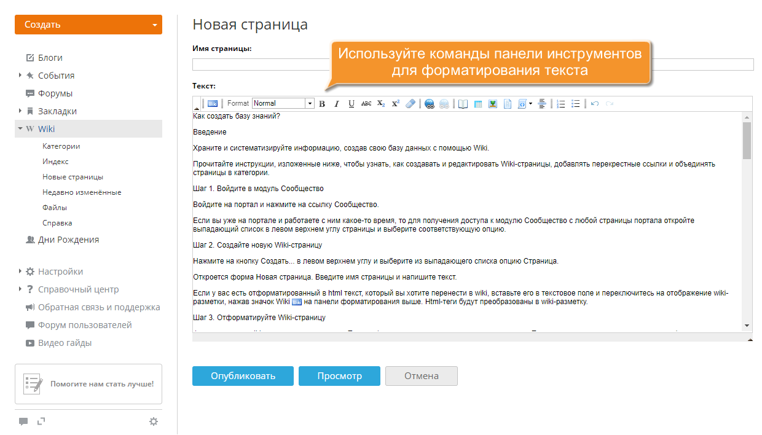Apply underline formatting
Viewport: 762px width, 435px height.
pos(352,104)
